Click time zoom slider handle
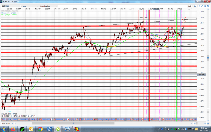 pyautogui.click(x=197, y=123)
